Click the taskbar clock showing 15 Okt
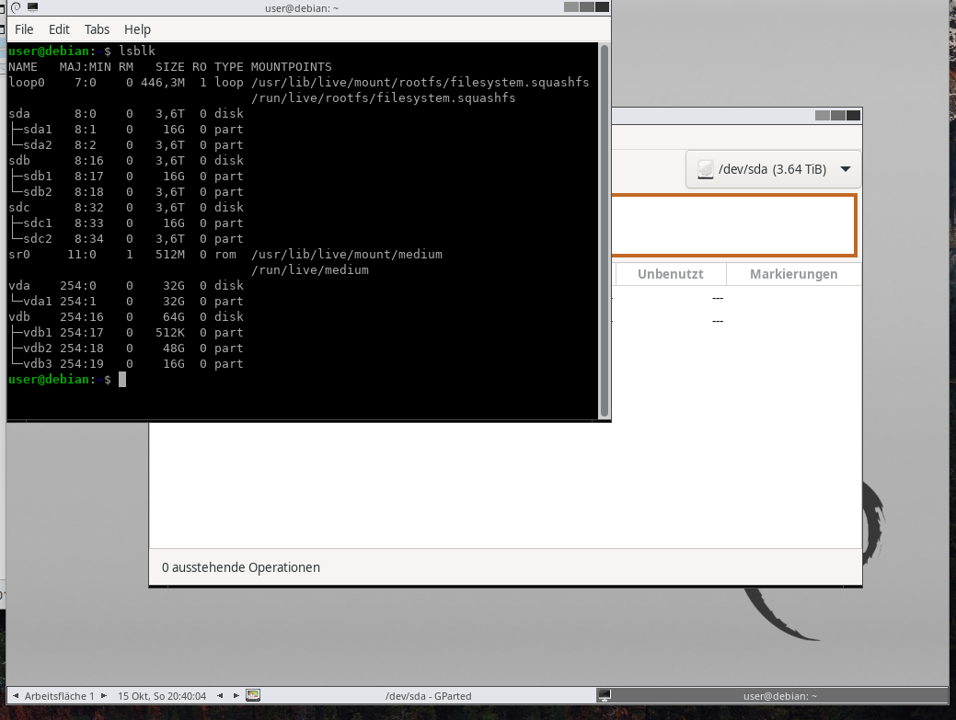The height and width of the screenshot is (720, 956). 162,696
